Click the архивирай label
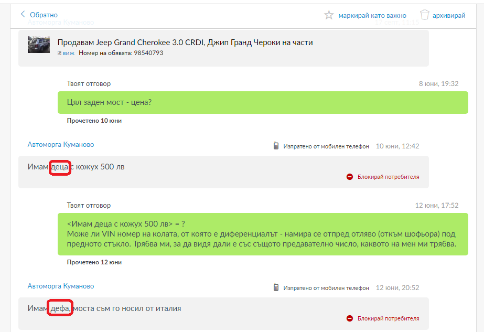 tap(449, 15)
